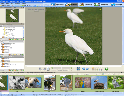Click the Добавить папку toolbar button

click(x=6, y=6)
